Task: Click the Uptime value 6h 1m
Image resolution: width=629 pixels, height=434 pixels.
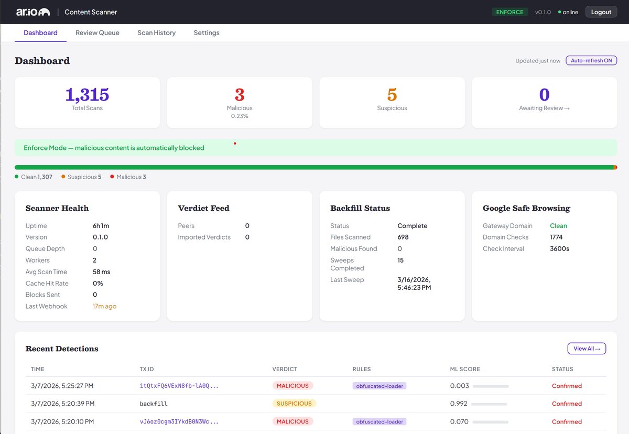Action: 101,226
